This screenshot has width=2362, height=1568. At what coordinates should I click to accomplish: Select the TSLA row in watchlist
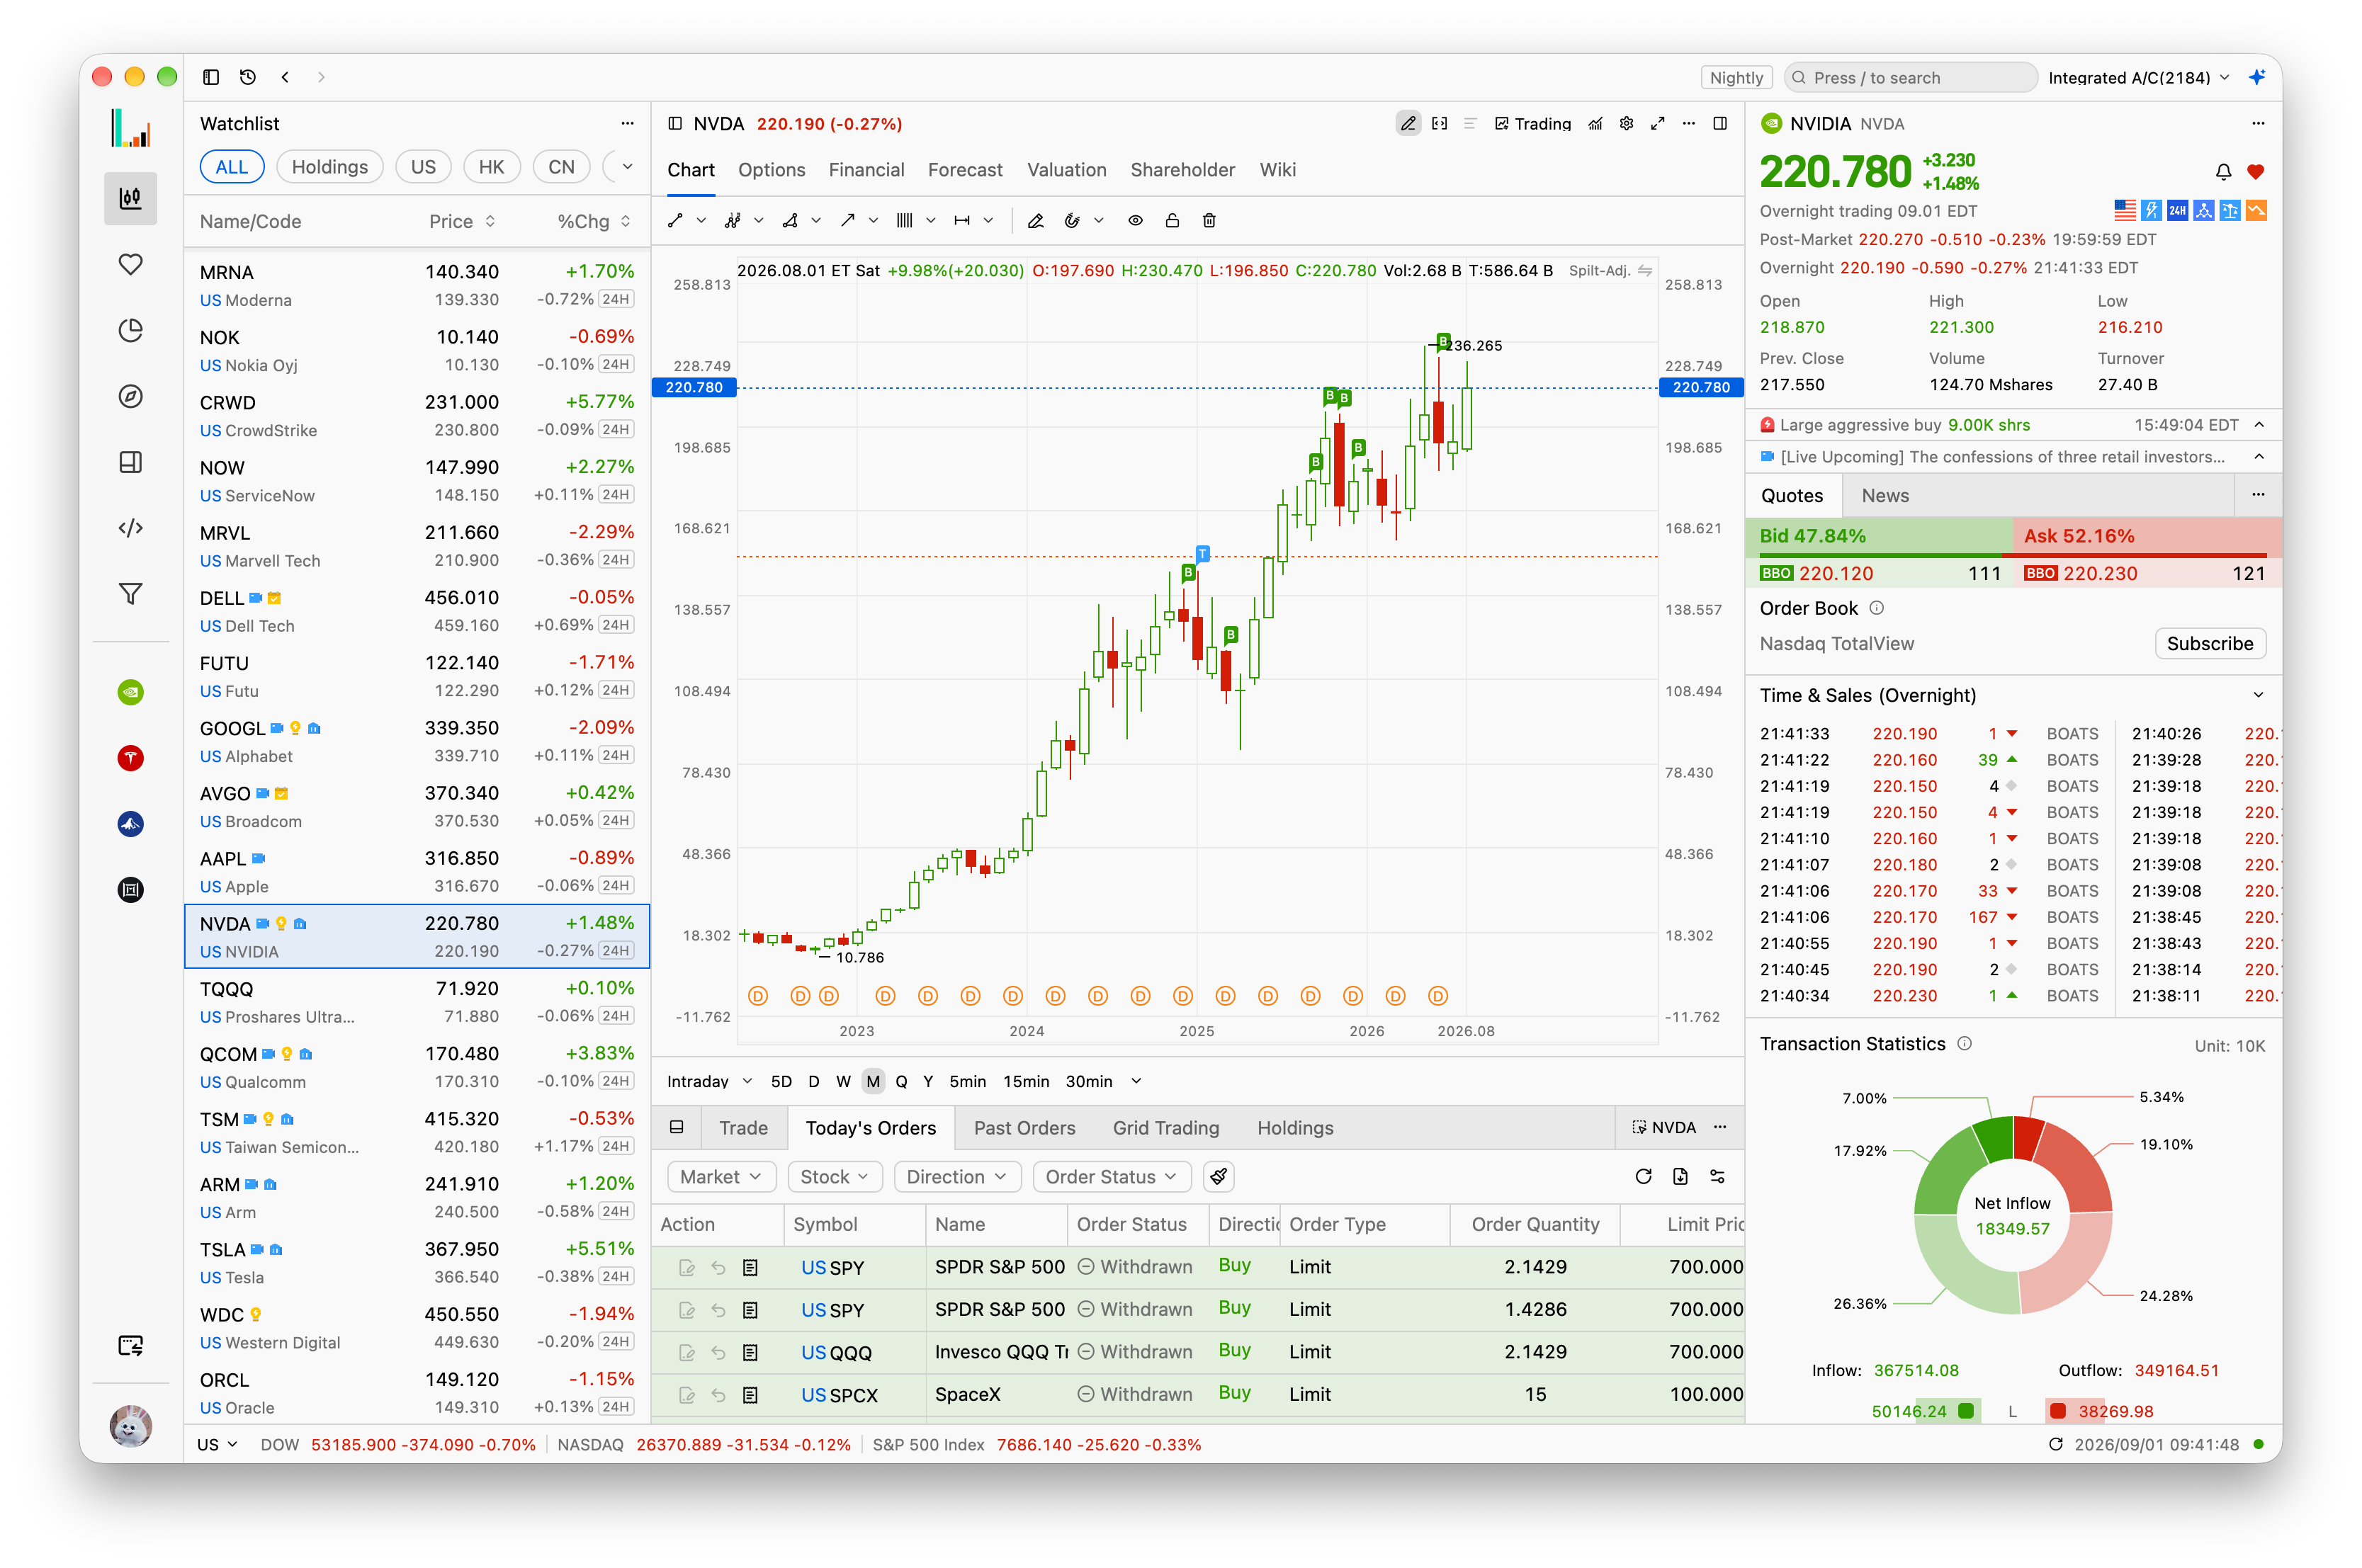pos(417,1263)
